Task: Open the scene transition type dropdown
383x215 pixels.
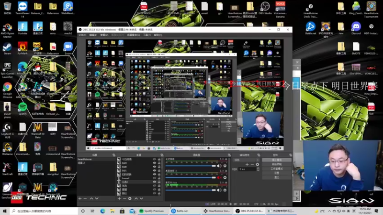Action: coord(246,160)
